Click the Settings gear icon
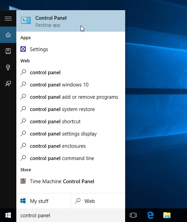 click(x=23, y=49)
